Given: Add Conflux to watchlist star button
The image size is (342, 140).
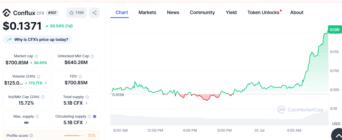Looking at the screenshot, I should pyautogui.click(x=76, y=13).
